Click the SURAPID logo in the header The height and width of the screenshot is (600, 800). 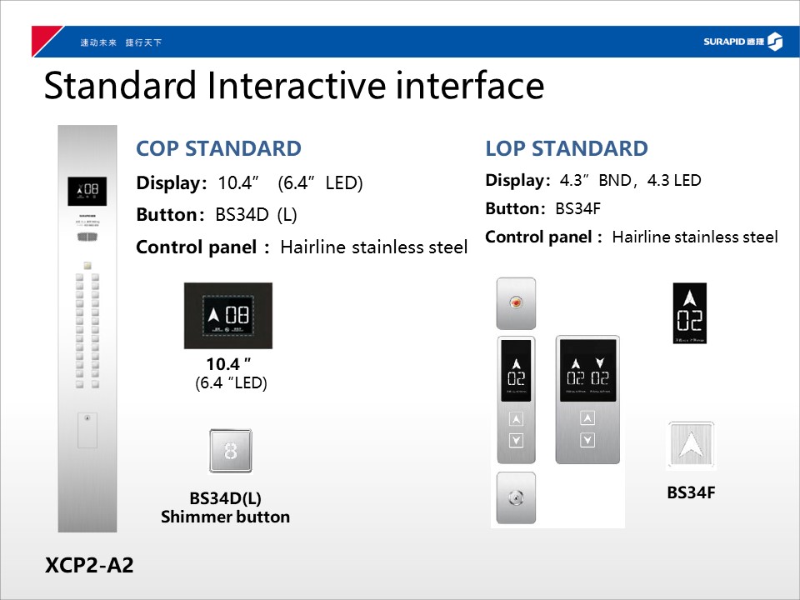point(742,42)
